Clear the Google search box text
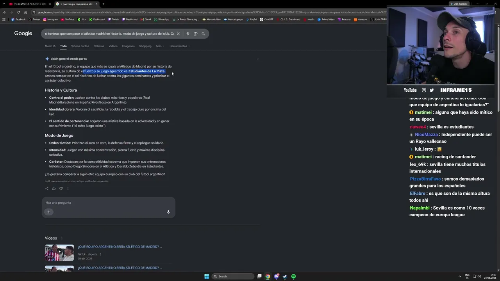 [178, 34]
